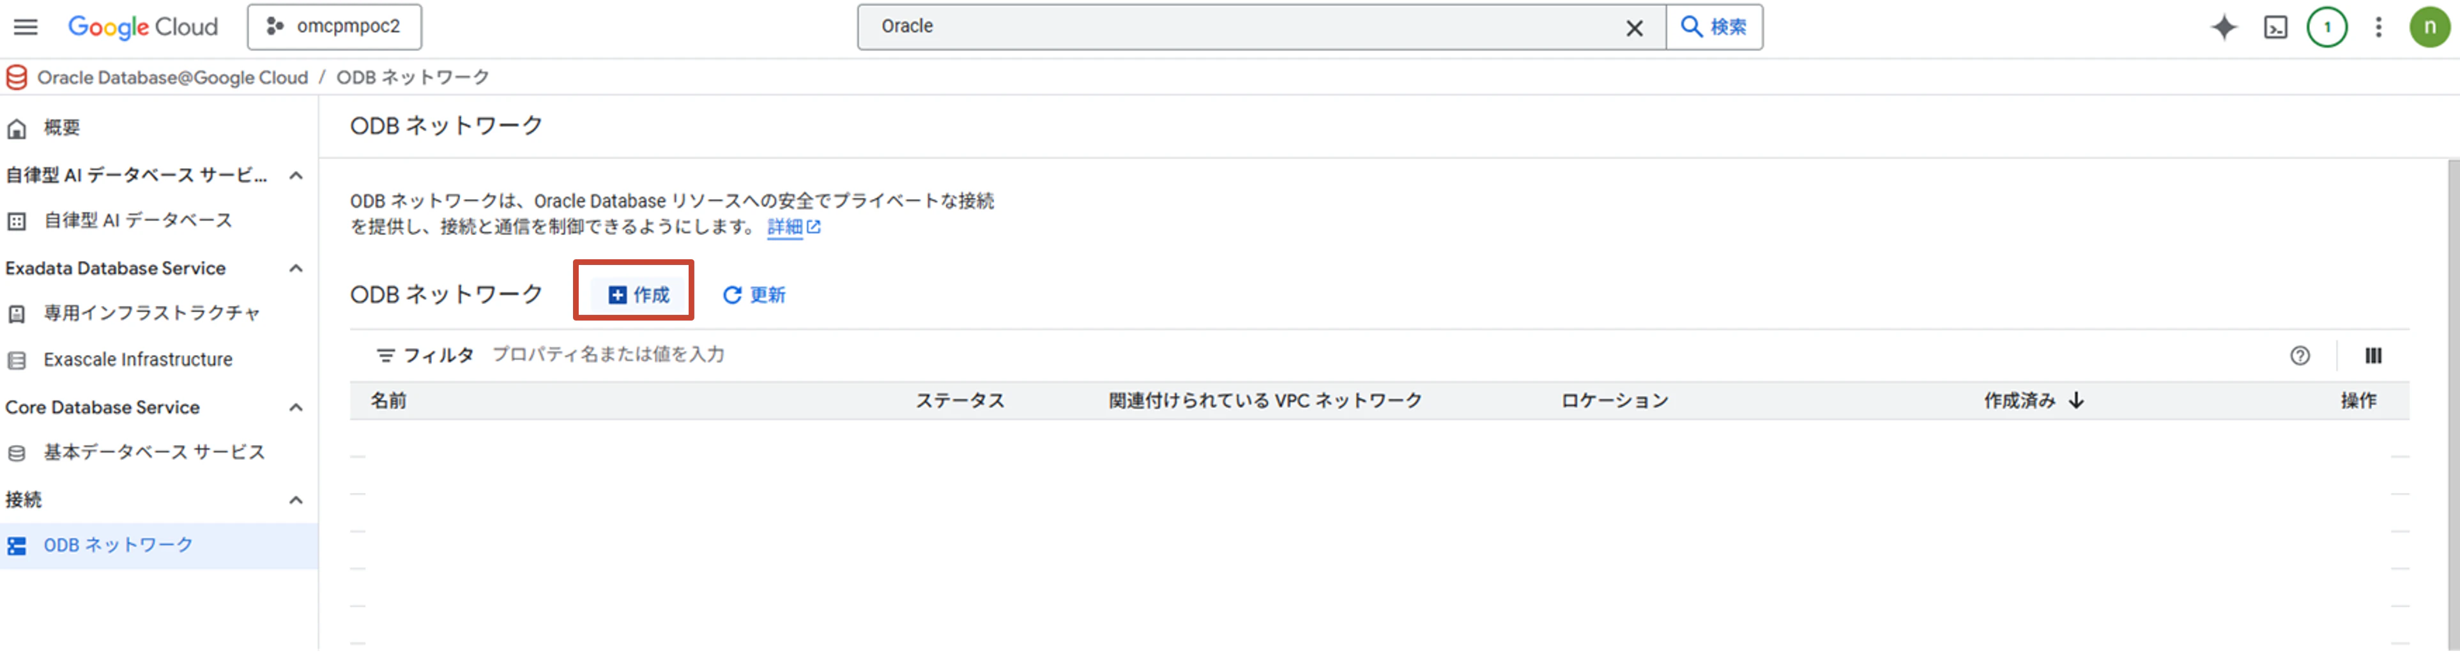The width and height of the screenshot is (2460, 659).
Task: Collapse the 接続 section
Action: point(296,501)
